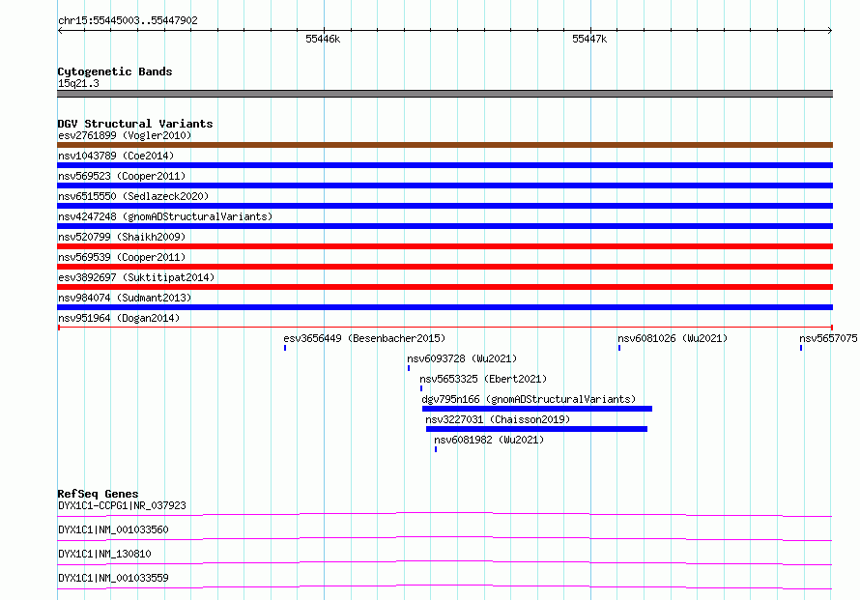
Task: Open the nsv5653325 (Ebert2021) label
Action: [x=483, y=379]
